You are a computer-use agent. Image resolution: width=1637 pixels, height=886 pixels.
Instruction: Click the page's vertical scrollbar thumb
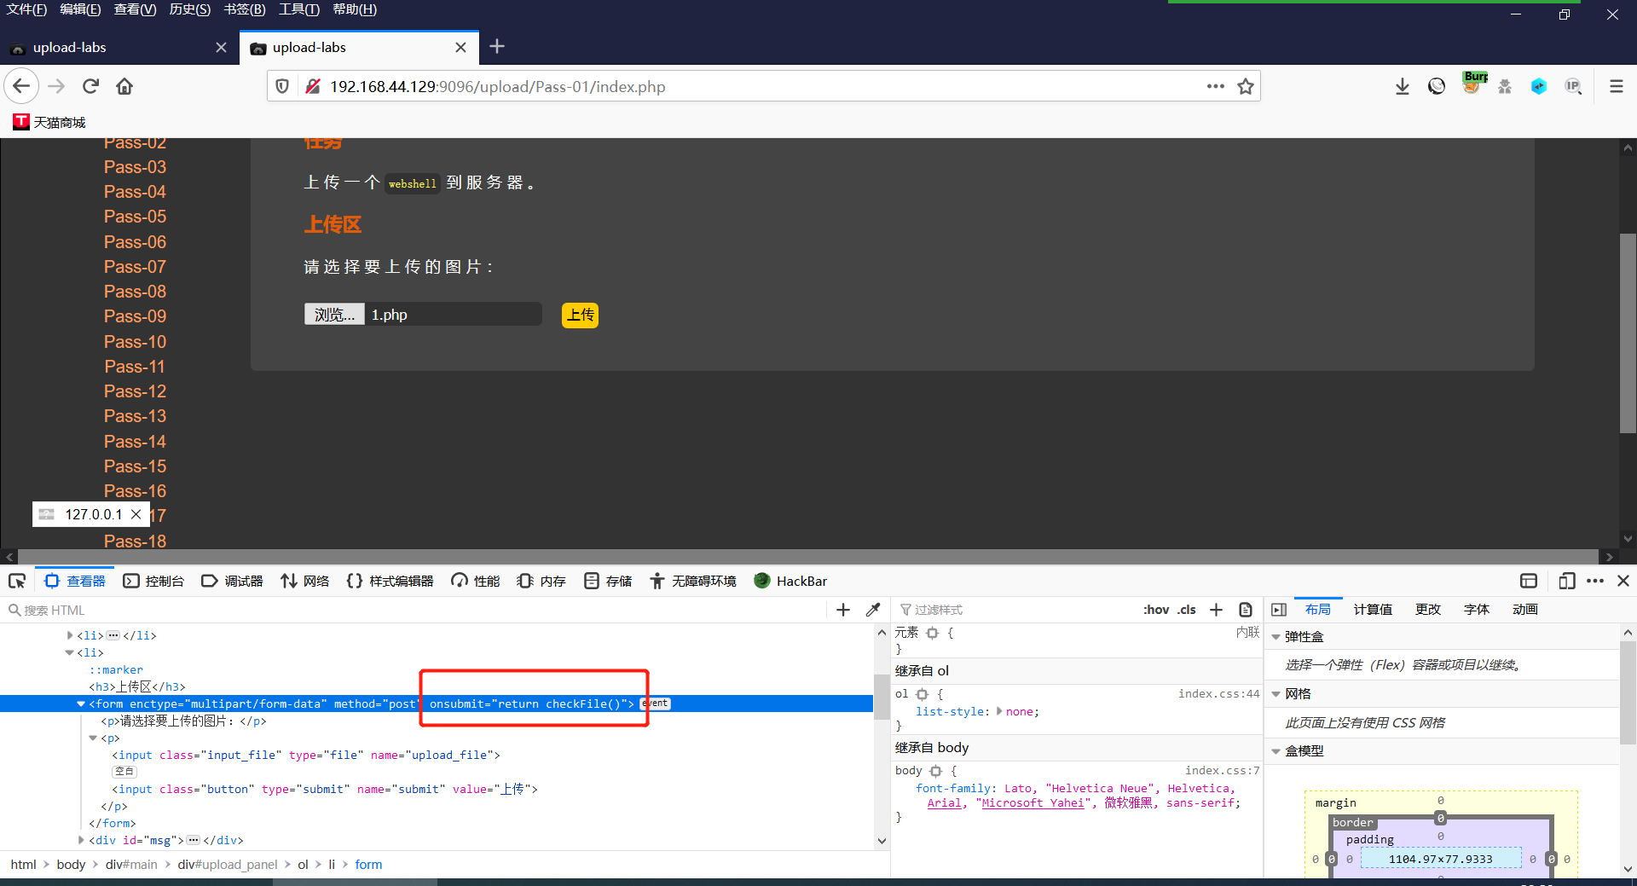[1628, 333]
